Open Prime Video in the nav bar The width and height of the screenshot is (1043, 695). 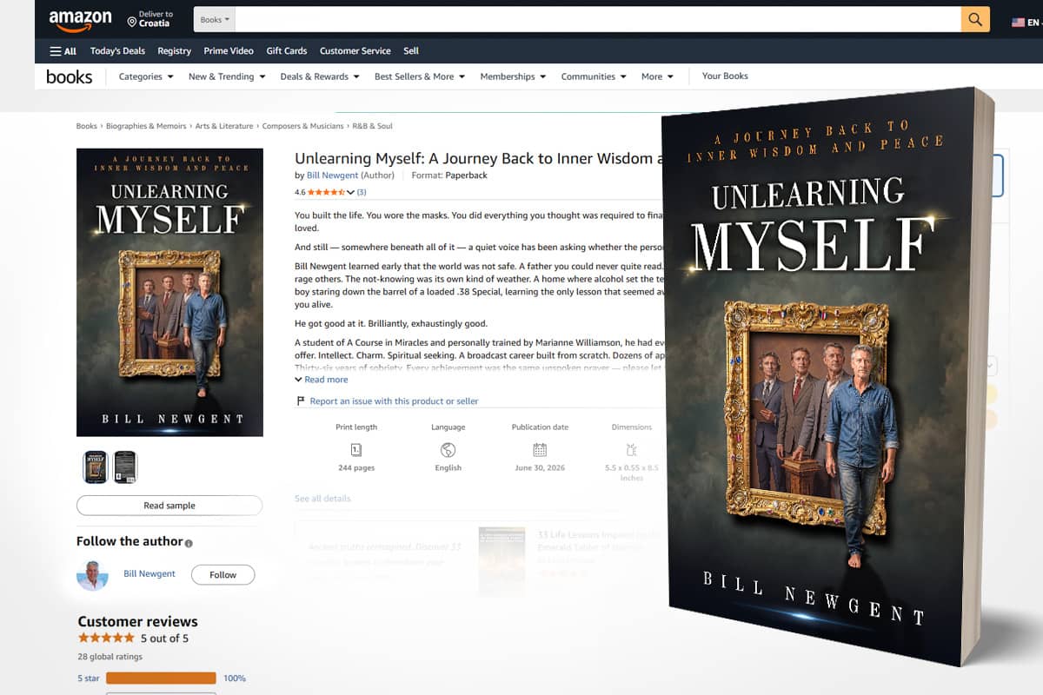click(229, 51)
